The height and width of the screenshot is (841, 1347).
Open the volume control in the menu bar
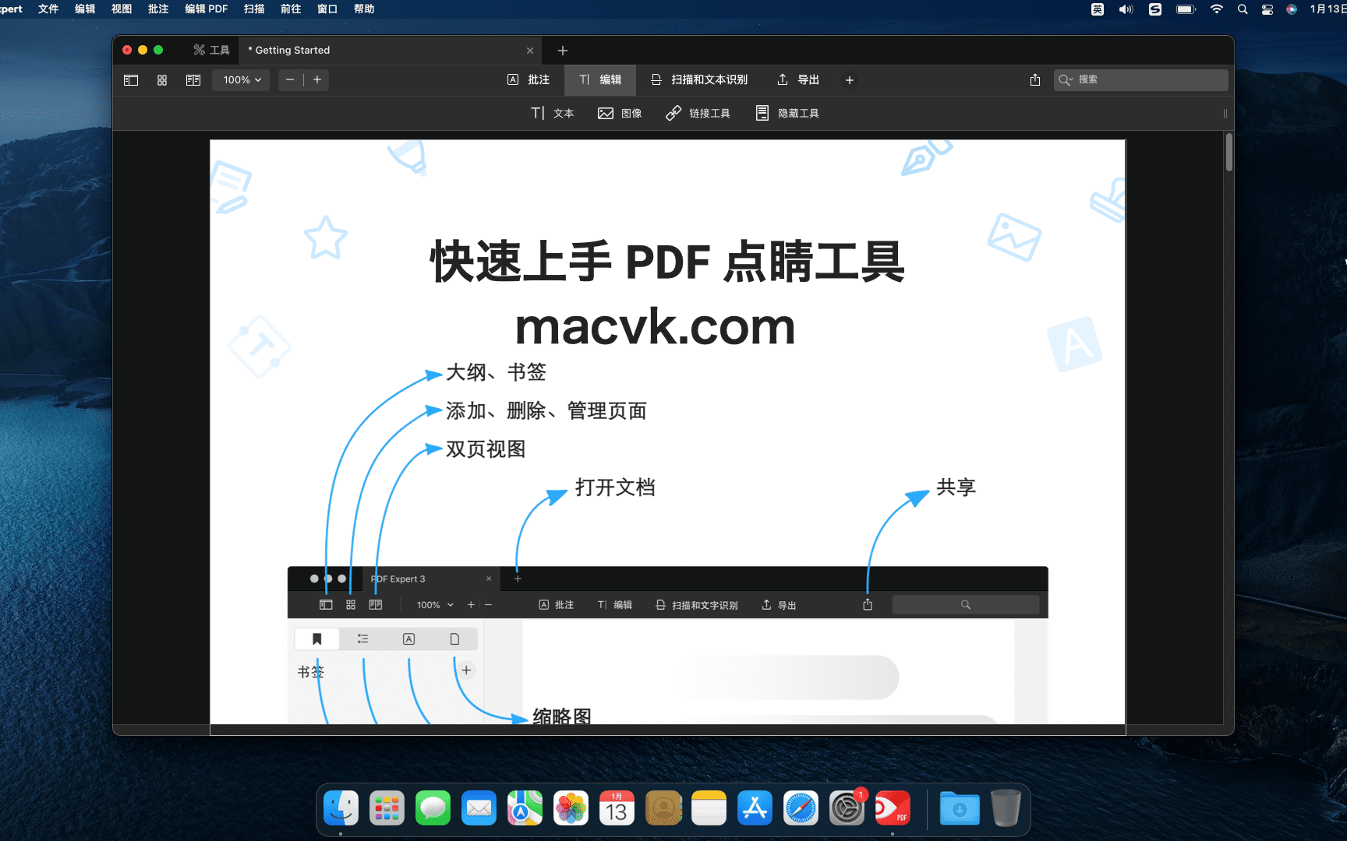point(1126,9)
